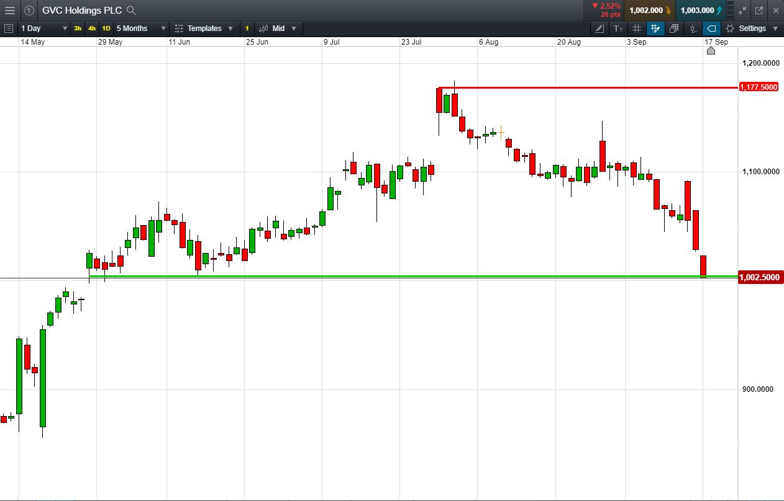Viewport: 784px width, 501px height.
Task: Close the chart with the X button
Action: coord(775,11)
